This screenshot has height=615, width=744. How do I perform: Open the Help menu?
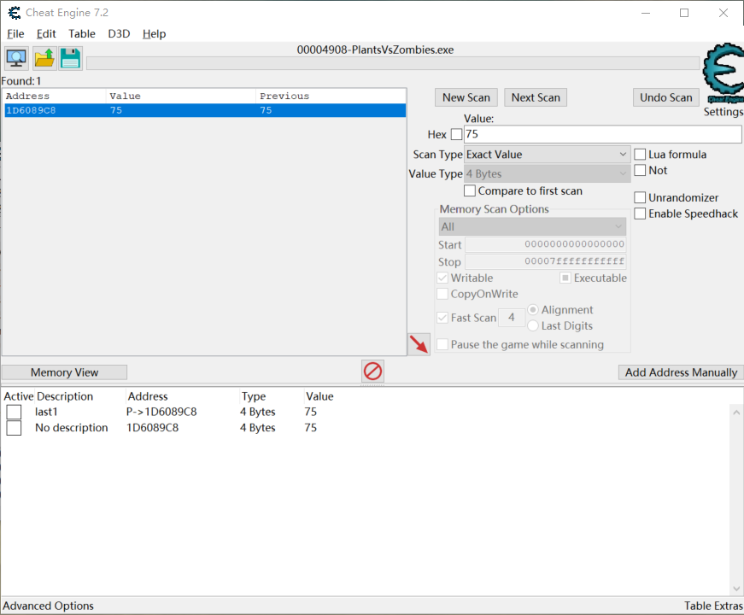155,33
